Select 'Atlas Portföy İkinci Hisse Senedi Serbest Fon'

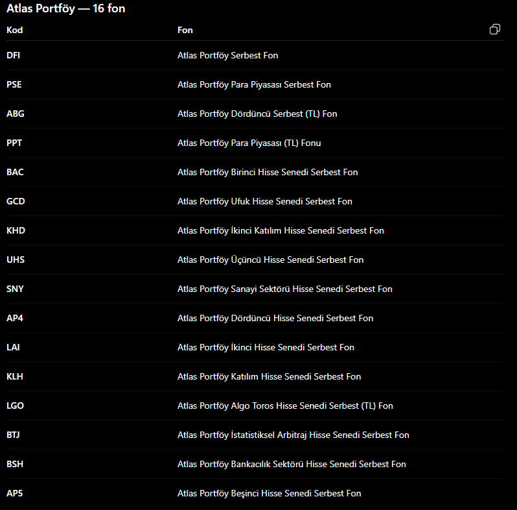(266, 348)
